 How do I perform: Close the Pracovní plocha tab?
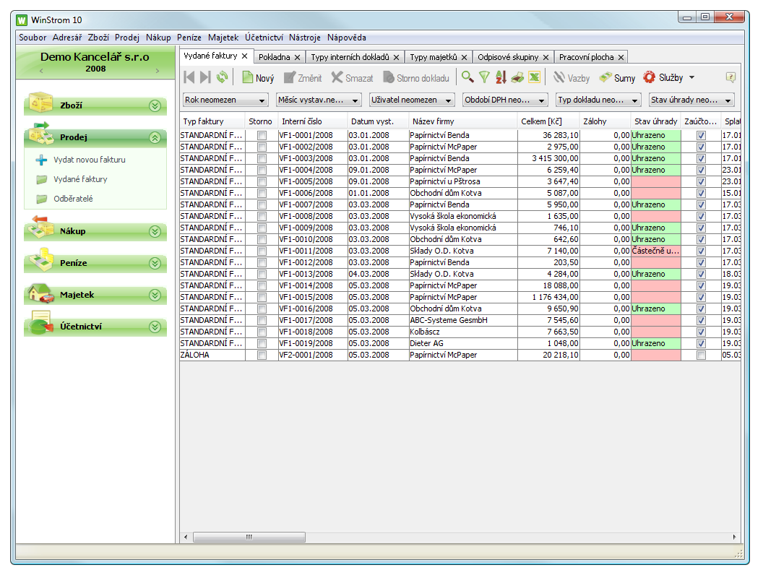click(x=621, y=57)
